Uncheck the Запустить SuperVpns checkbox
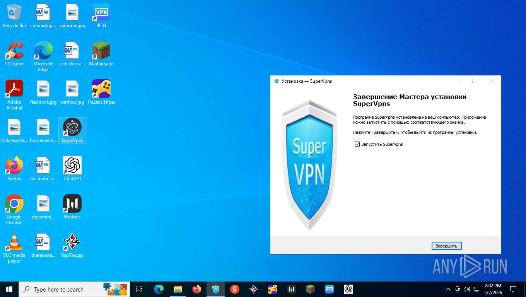526x297 pixels. click(357, 144)
